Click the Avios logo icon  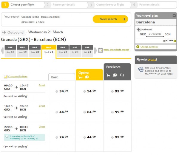[141, 69]
